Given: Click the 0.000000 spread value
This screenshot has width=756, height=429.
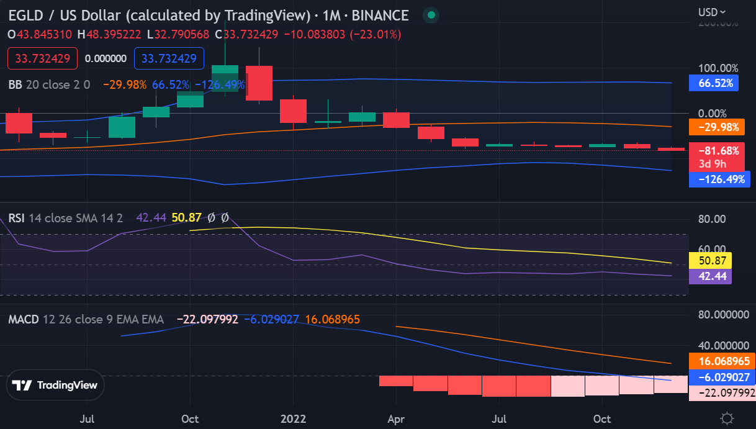Looking at the screenshot, I should click(106, 58).
